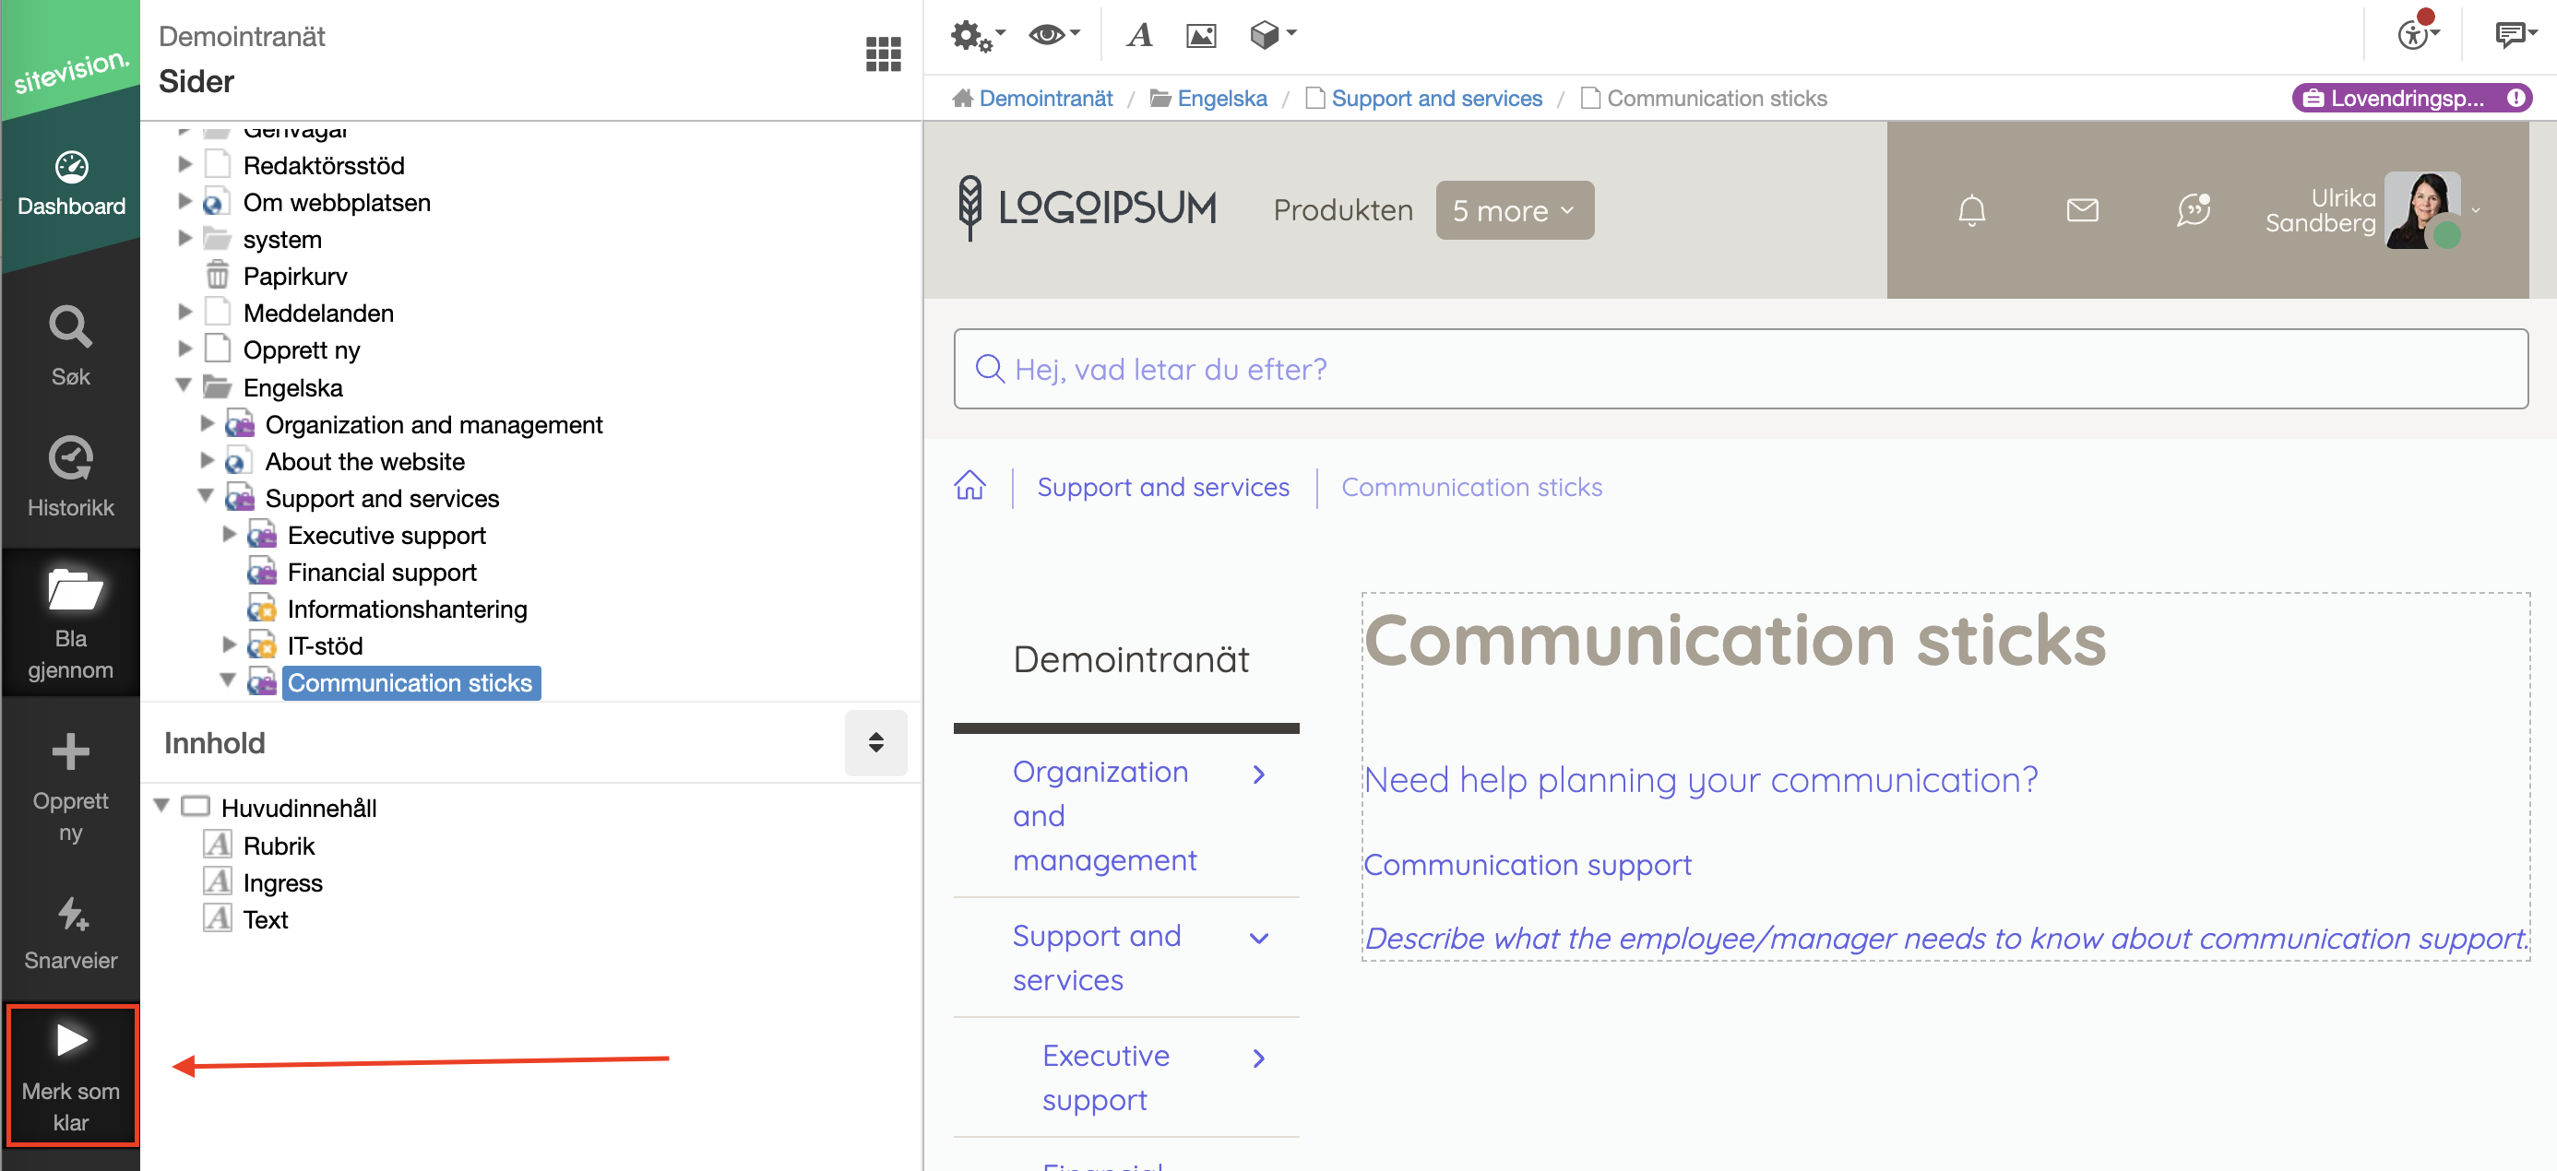Viewport: 2557px width, 1171px height.
Task: Click the image module icon
Action: (1201, 36)
